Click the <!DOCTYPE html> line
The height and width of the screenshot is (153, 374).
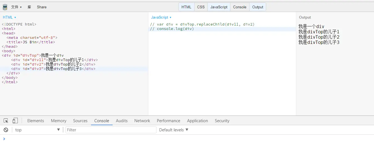pyautogui.click(x=19, y=24)
